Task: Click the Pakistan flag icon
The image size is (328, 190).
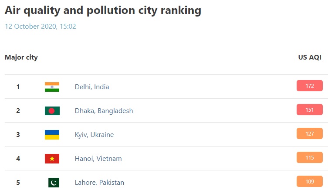Action: coord(54,183)
